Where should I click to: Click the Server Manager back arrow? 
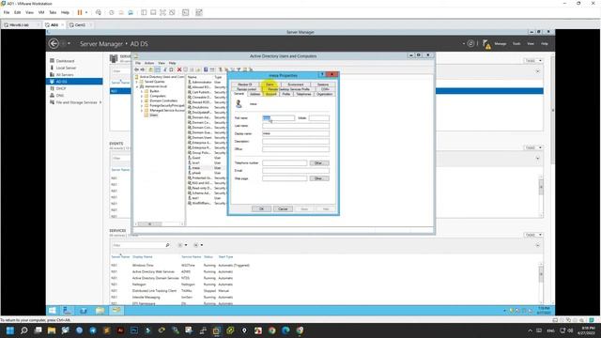click(54, 44)
